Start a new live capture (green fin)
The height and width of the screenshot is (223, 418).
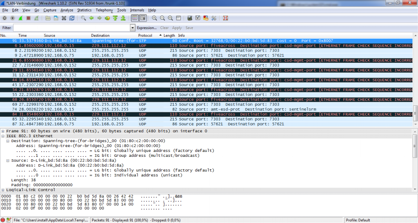(x=20, y=18)
